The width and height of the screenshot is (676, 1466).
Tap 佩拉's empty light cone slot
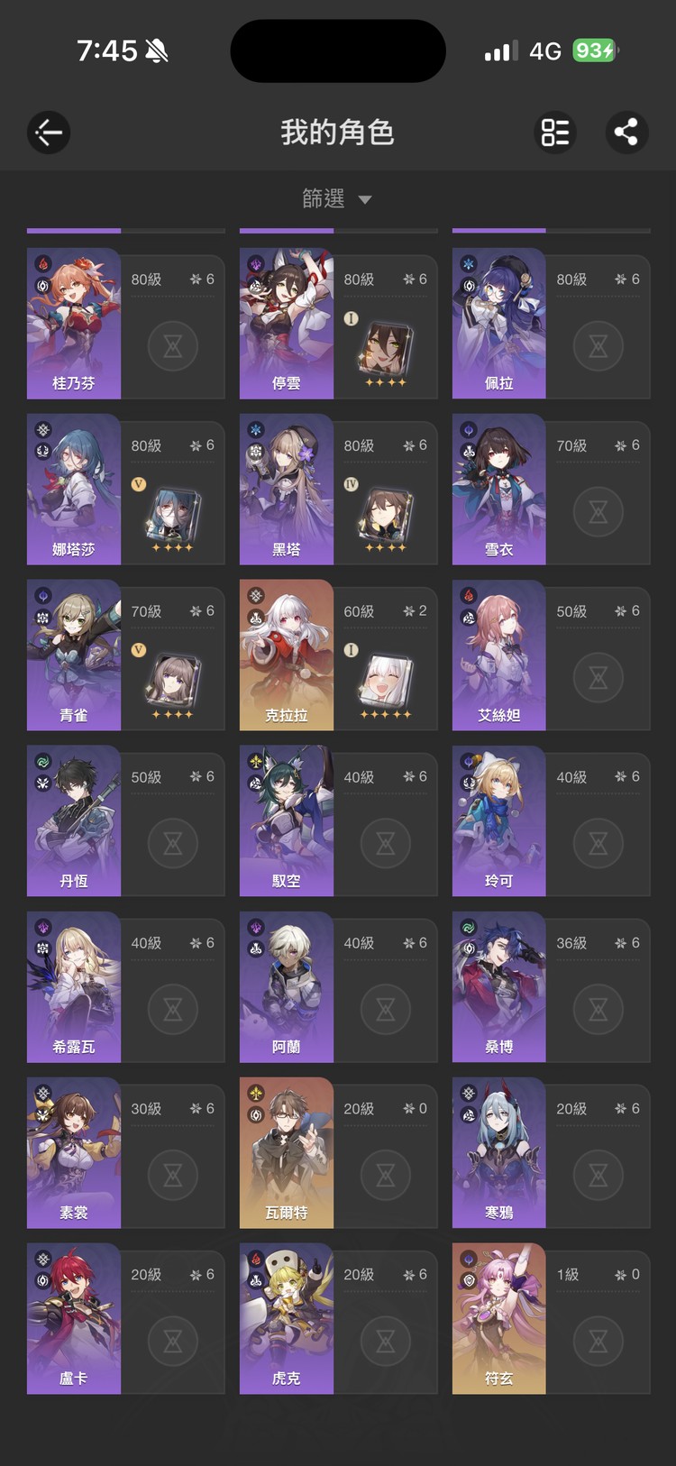pos(598,345)
